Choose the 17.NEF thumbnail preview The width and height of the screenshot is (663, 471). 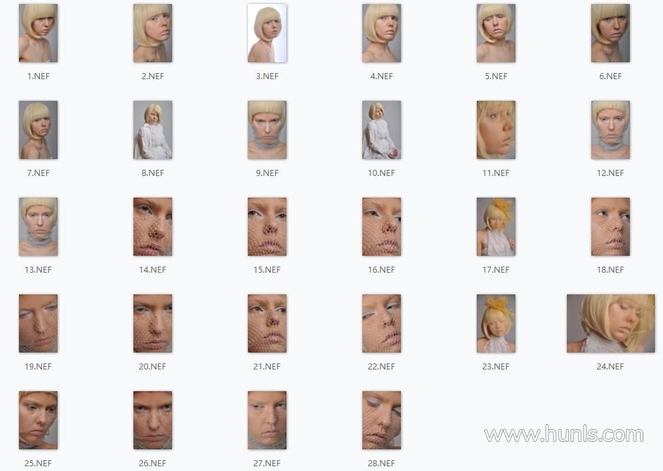click(x=496, y=227)
